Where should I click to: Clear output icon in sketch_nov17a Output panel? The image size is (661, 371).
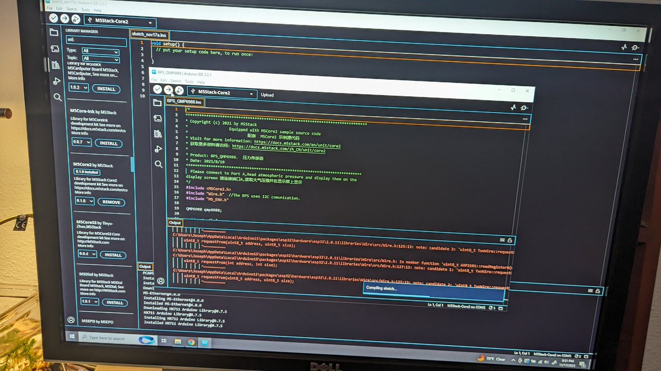590,290
